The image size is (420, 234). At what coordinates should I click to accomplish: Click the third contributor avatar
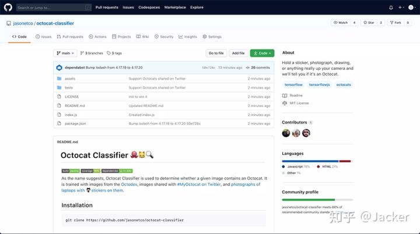[306, 133]
